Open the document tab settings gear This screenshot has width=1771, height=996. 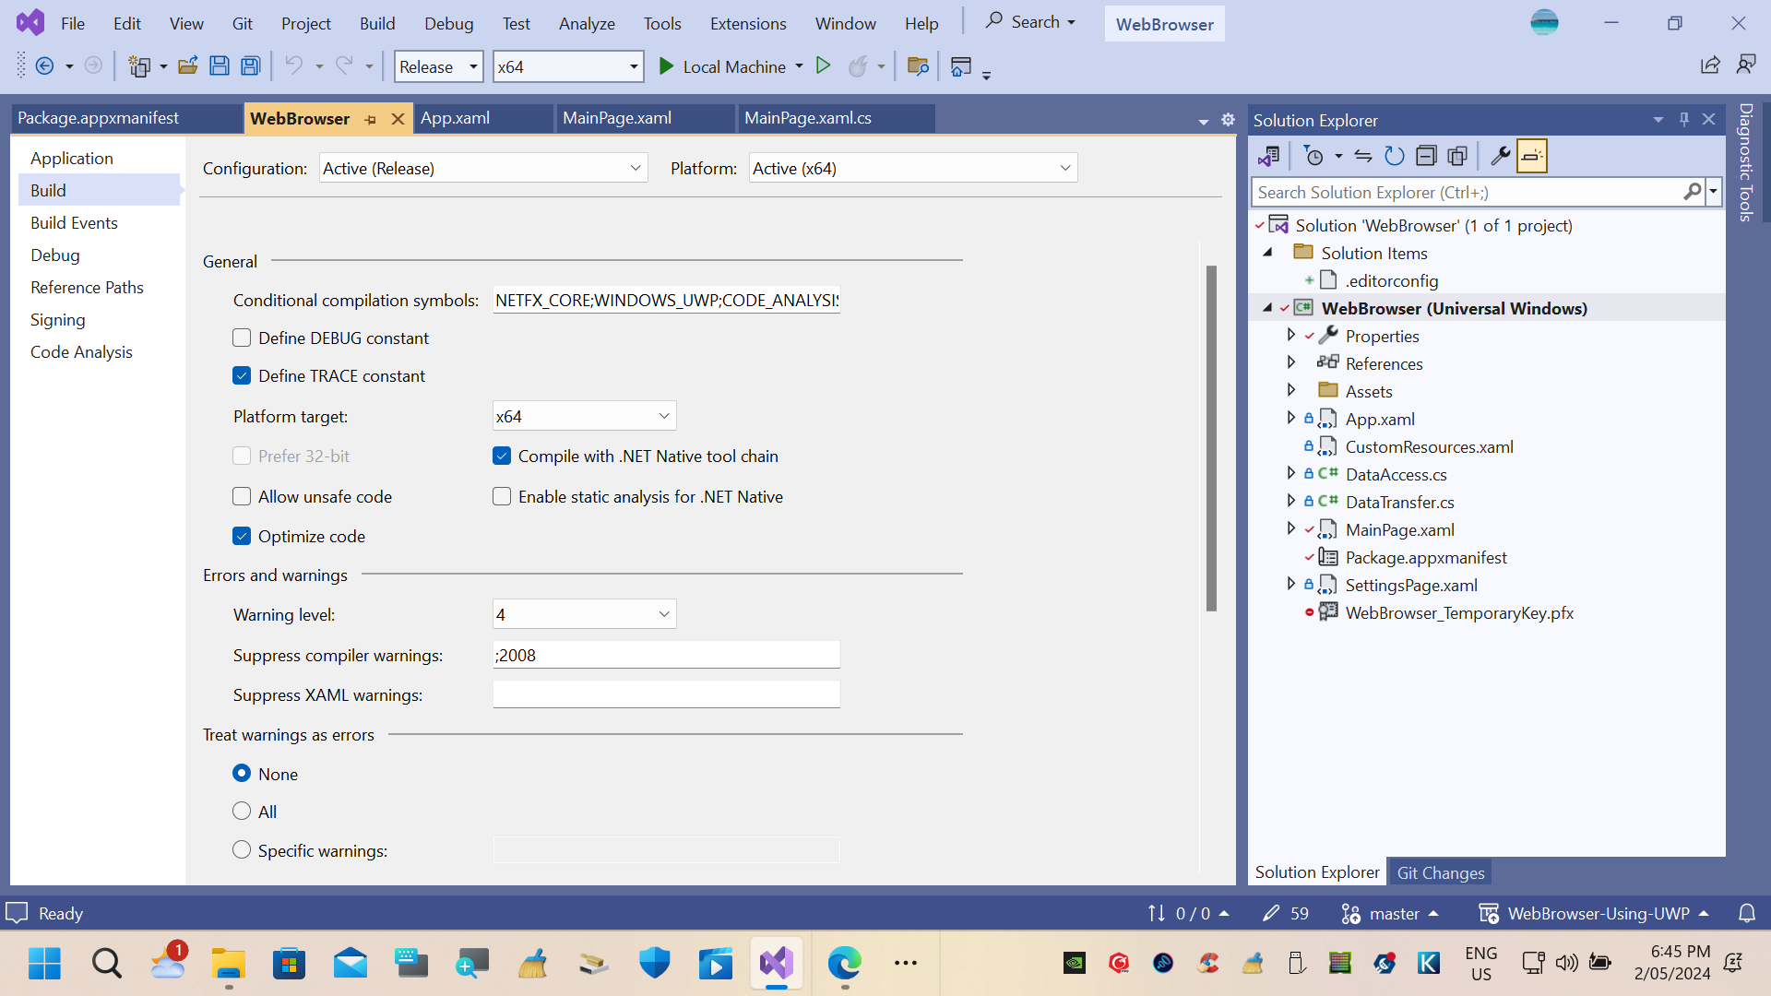[1228, 120]
